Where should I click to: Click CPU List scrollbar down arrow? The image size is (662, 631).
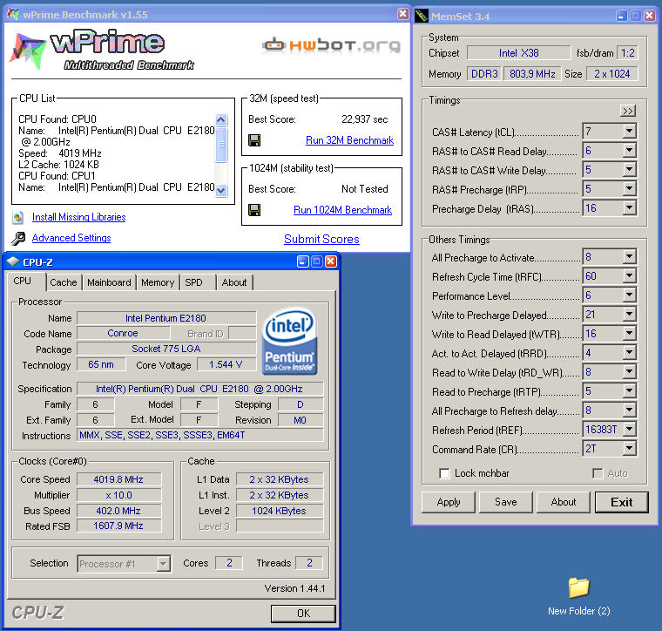[221, 191]
